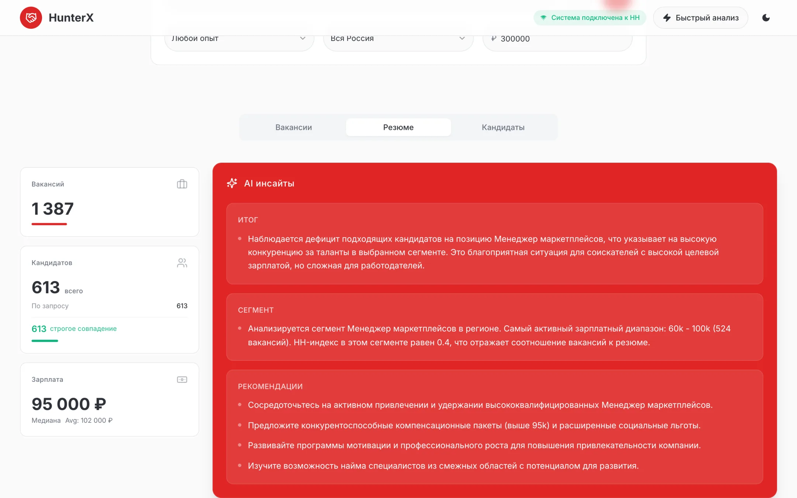797x498 pixels.
Task: Click the sparkle icon beside AI инсайты
Action: pos(232,183)
